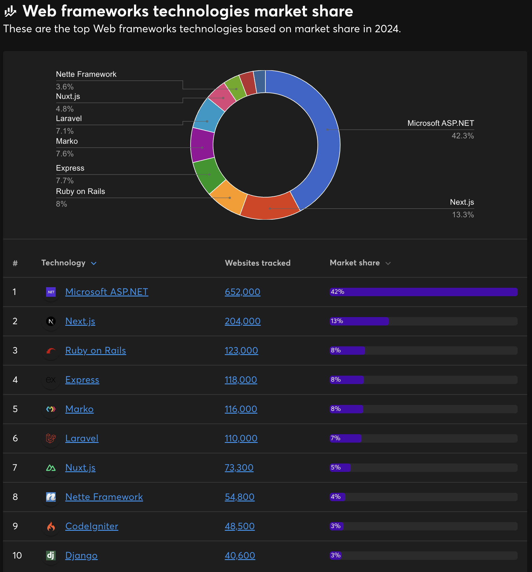Click the Express chart label
The image size is (532, 572).
point(70,168)
